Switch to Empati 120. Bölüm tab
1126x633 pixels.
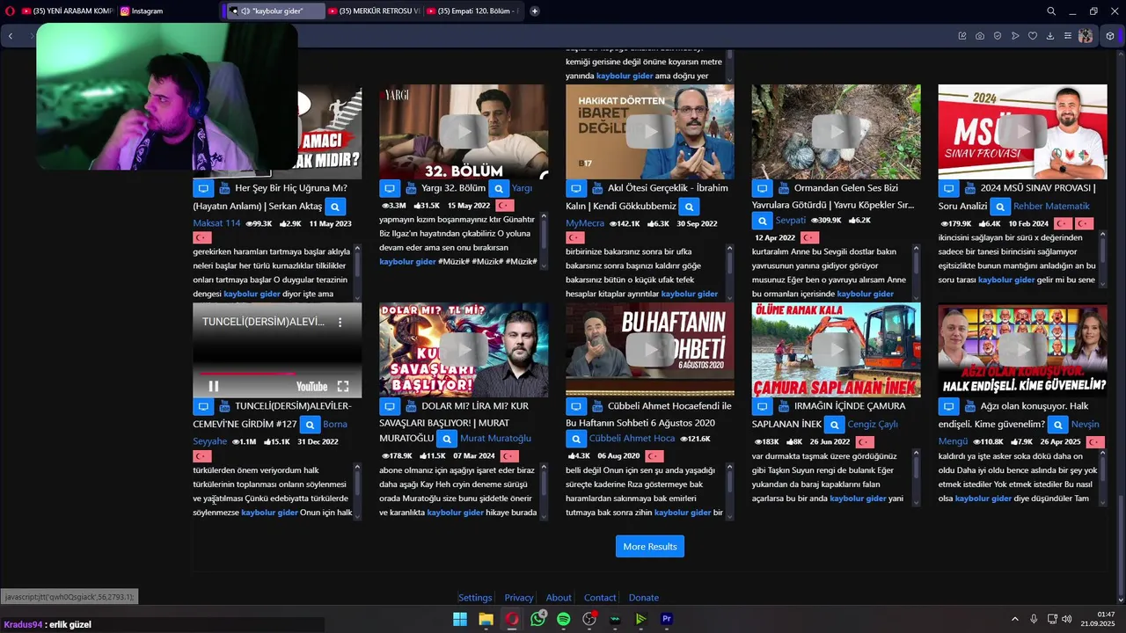pyautogui.click(x=472, y=11)
